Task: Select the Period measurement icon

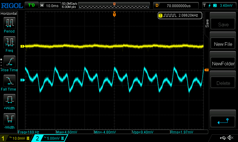Action: tap(10, 23)
